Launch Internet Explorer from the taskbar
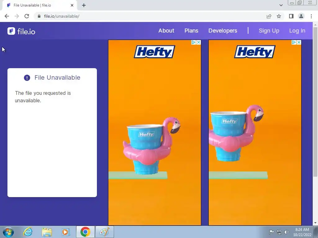This screenshot has height=238, width=318. [28, 232]
